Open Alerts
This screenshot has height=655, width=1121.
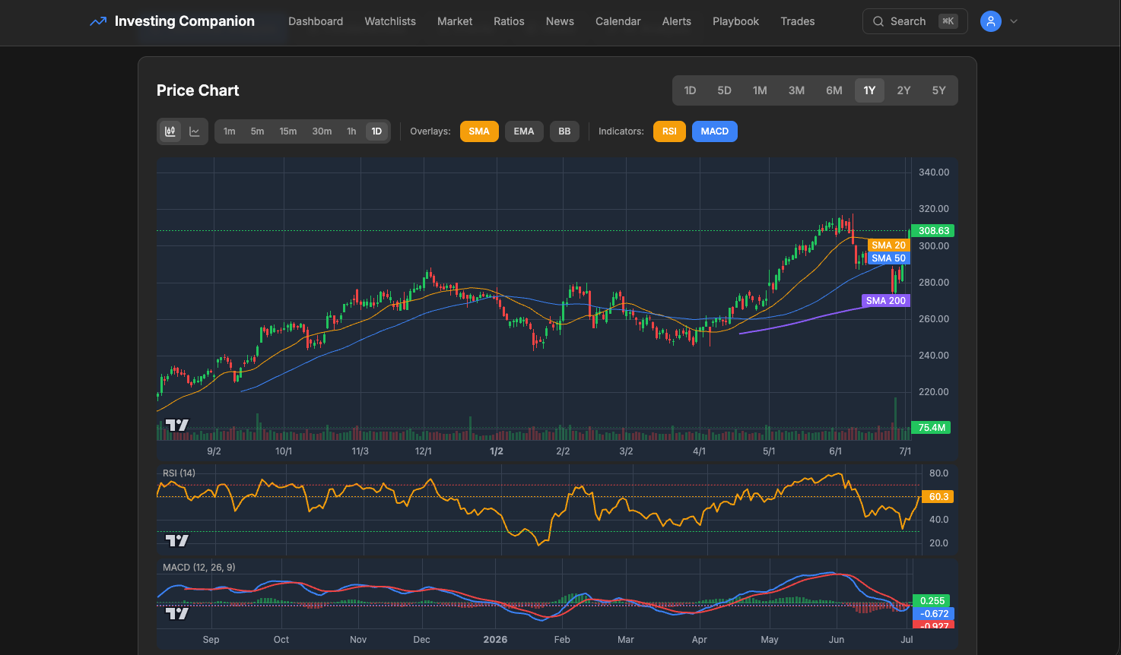pyautogui.click(x=677, y=21)
